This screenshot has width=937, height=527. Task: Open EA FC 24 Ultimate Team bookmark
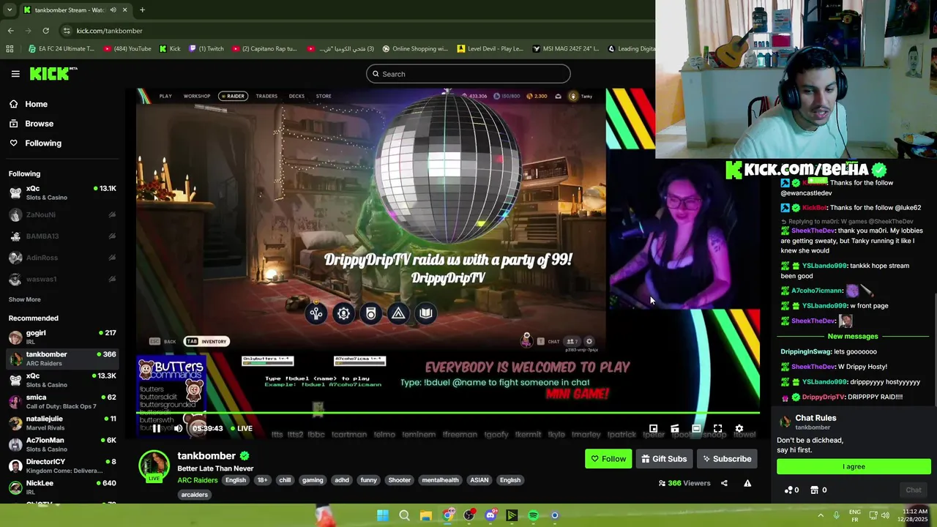(x=61, y=49)
